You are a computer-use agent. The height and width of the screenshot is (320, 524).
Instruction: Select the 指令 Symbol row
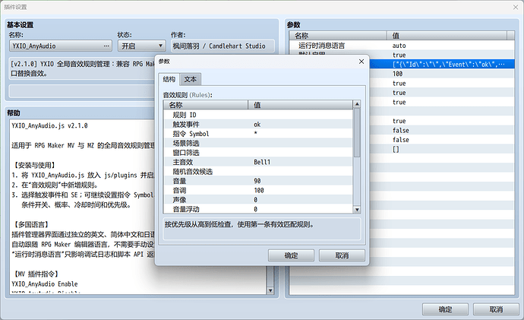(x=258, y=134)
